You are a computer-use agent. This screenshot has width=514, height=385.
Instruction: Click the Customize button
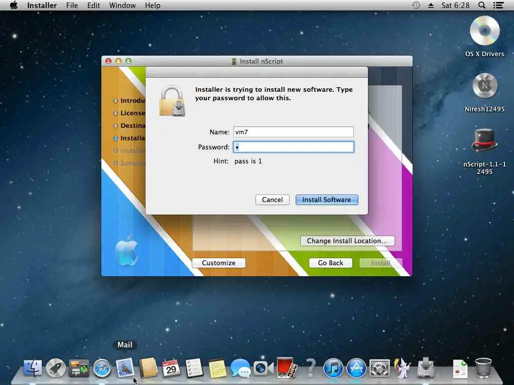[x=219, y=263]
